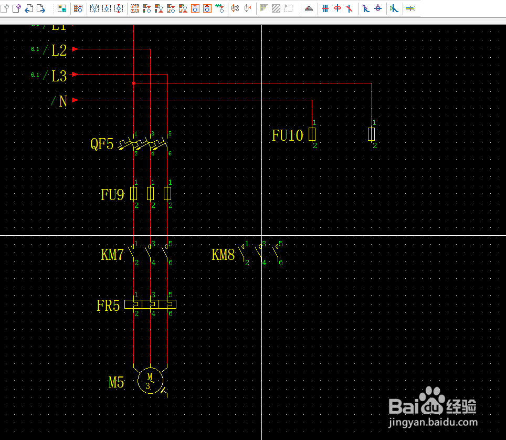Click the L3 potential label
506x440 pixels.
click(x=59, y=76)
